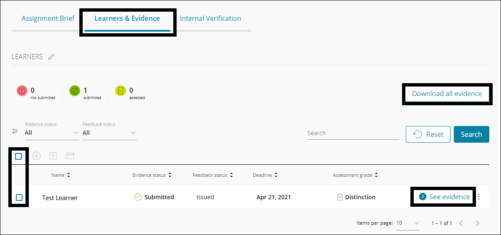The height and width of the screenshot is (235, 501).
Task: Click into the Search text field
Action: pyautogui.click(x=353, y=133)
